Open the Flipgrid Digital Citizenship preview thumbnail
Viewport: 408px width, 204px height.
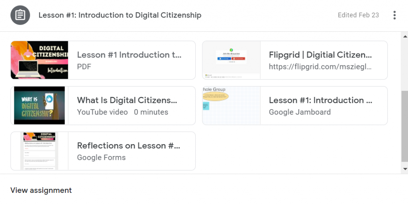click(231, 60)
